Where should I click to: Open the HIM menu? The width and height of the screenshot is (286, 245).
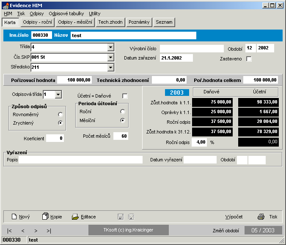point(8,14)
